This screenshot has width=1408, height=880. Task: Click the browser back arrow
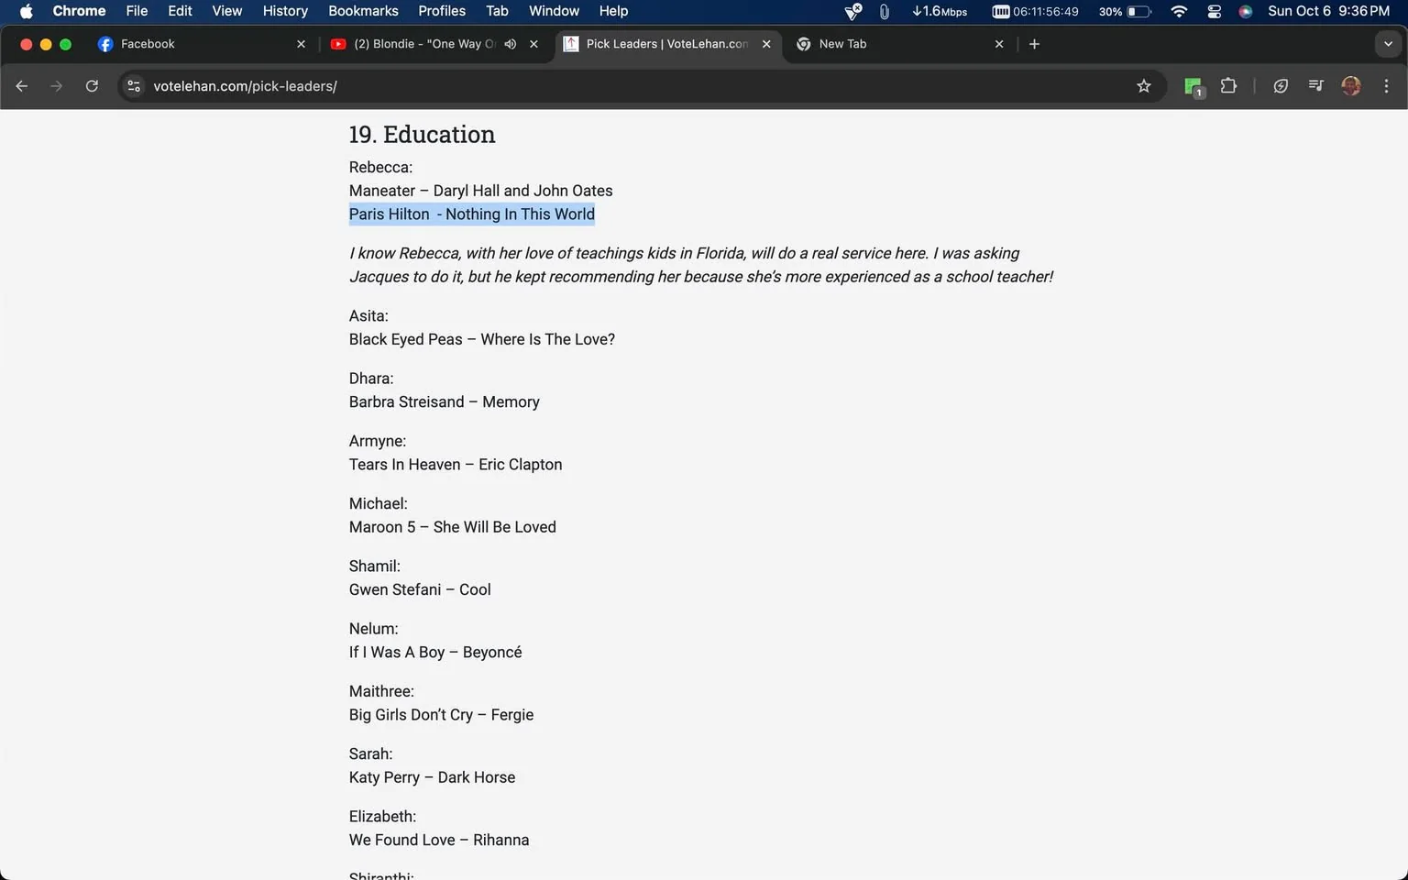22,86
